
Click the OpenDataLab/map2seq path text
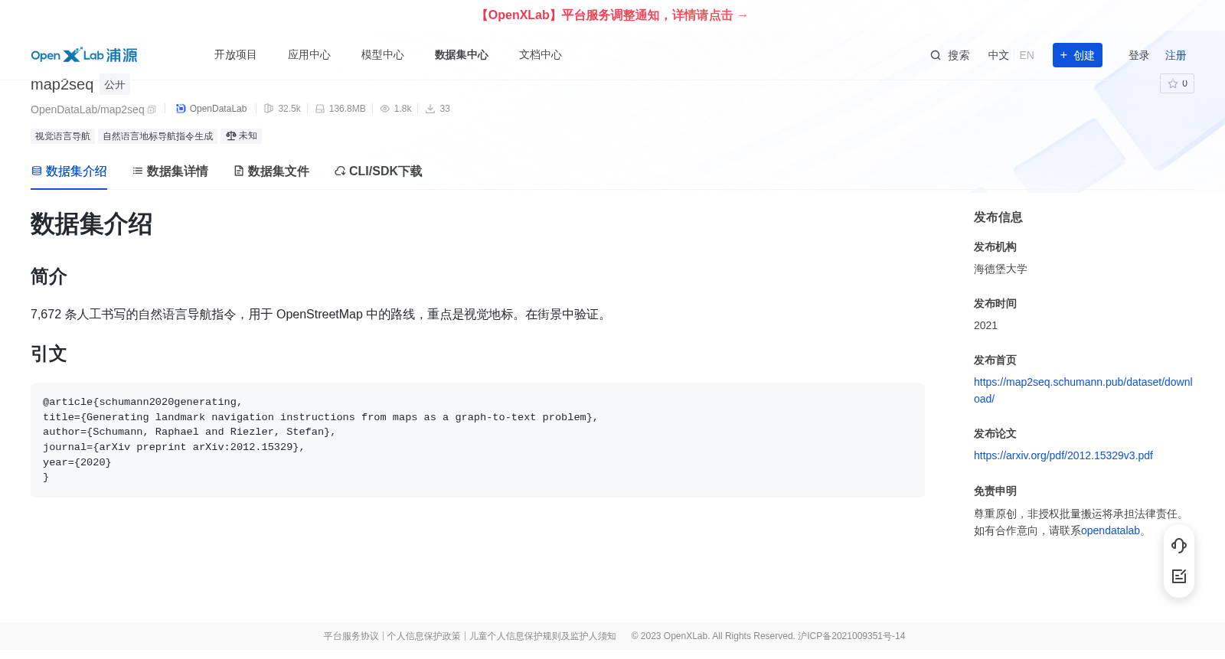[87, 109]
